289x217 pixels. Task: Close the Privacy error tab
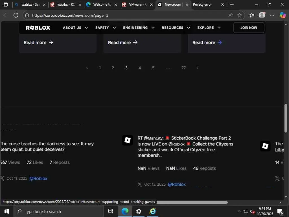click(x=222, y=5)
